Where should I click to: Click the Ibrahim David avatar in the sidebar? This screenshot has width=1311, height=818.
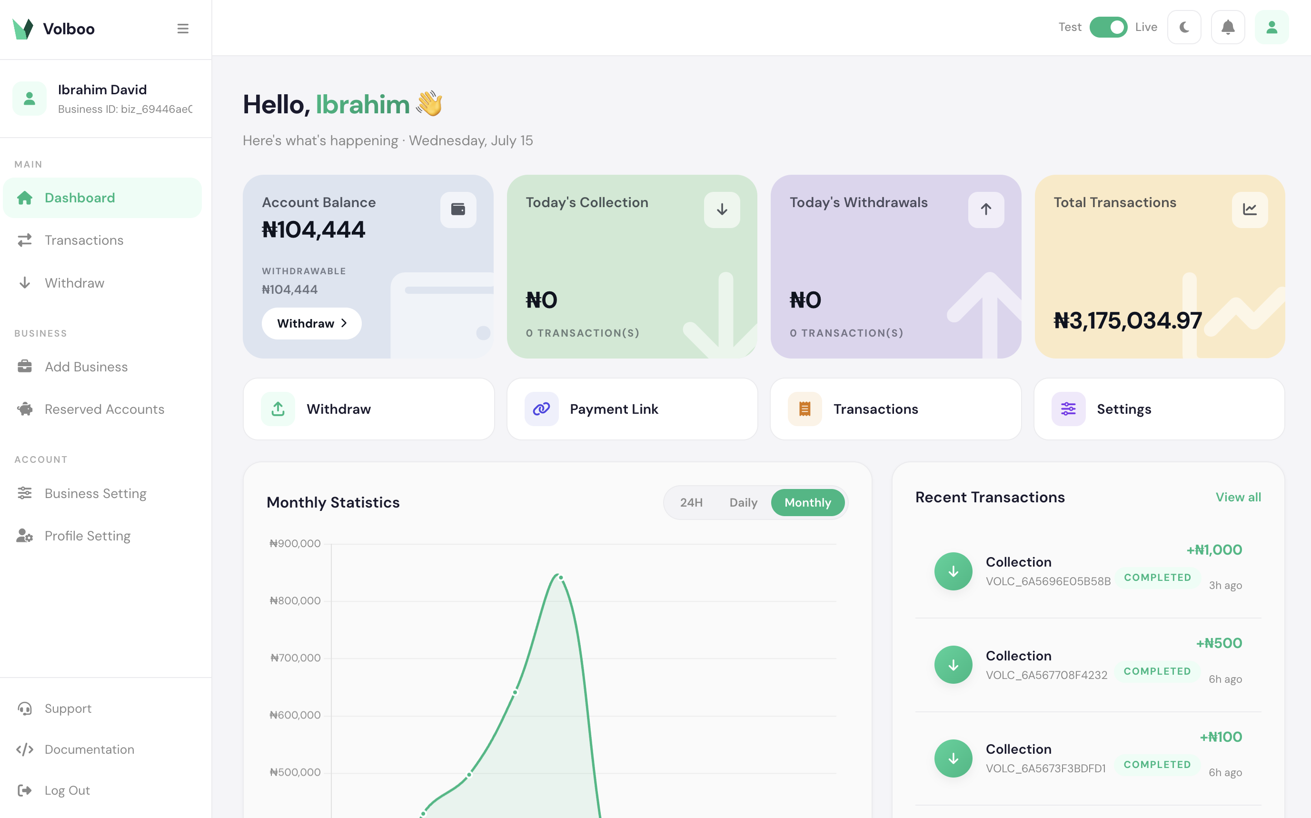(x=29, y=99)
